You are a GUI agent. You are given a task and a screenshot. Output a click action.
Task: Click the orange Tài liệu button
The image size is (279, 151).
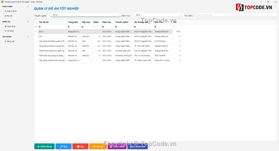pyautogui.click(x=98, y=146)
